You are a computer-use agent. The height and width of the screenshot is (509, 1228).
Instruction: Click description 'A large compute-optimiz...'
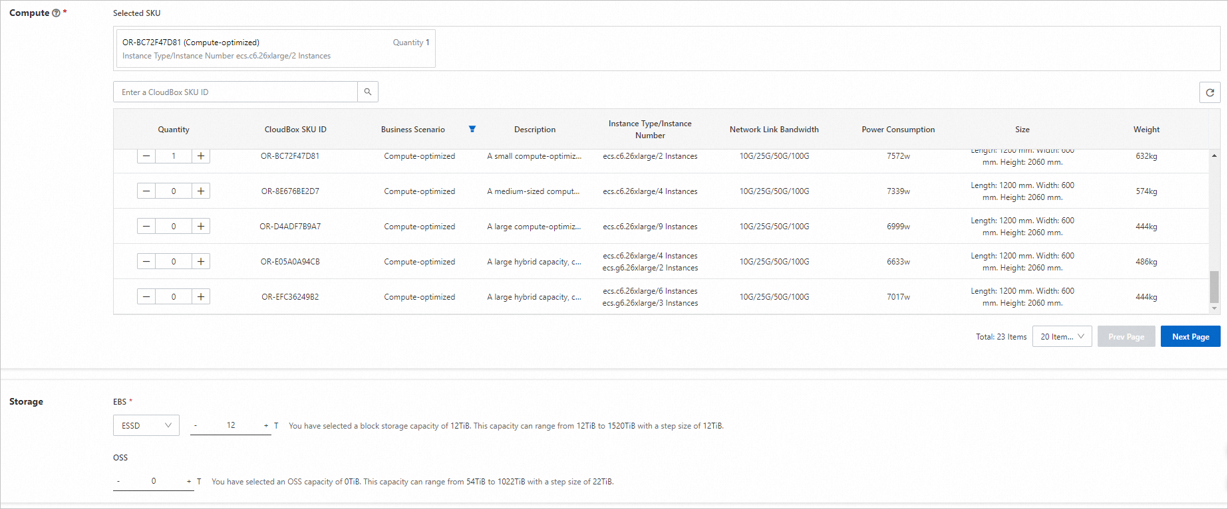pos(534,227)
